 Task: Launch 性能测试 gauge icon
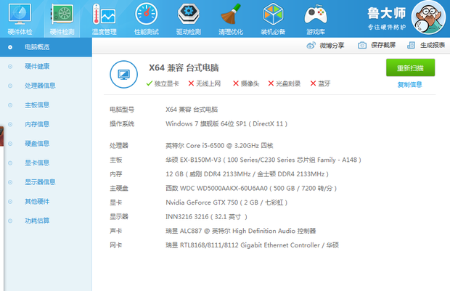coord(147,14)
